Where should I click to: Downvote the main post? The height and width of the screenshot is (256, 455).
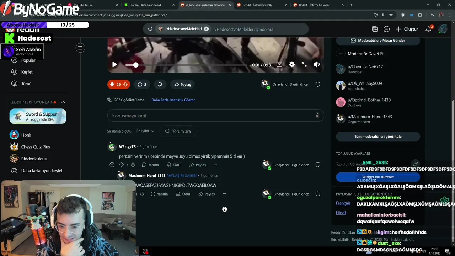click(125, 84)
